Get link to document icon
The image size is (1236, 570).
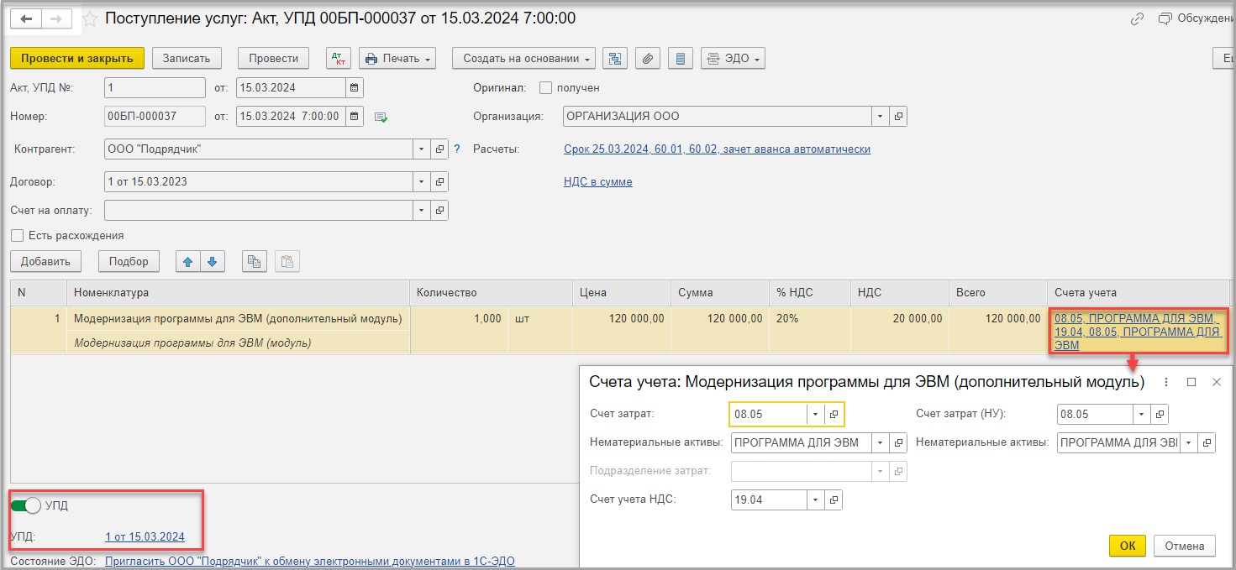pyautogui.click(x=1138, y=18)
